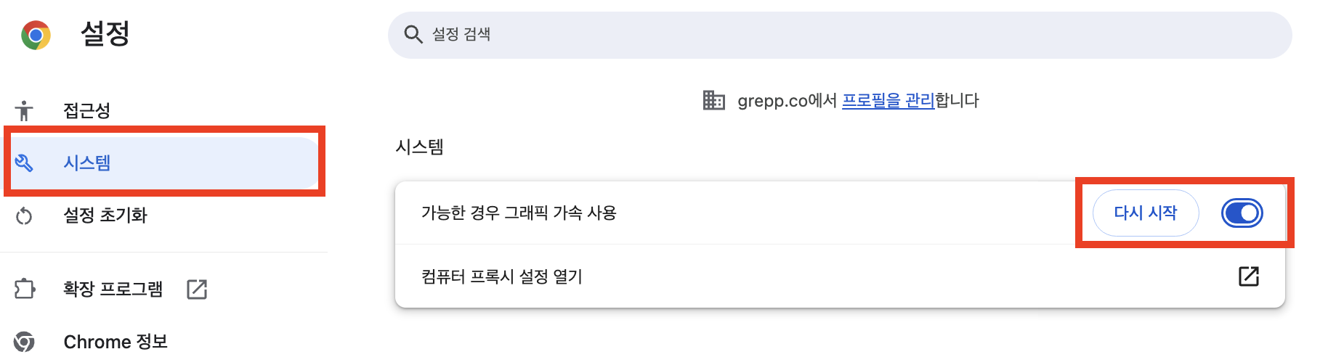Click the proxy settings external-link icon
The width and height of the screenshot is (1336, 357).
pyautogui.click(x=1248, y=276)
